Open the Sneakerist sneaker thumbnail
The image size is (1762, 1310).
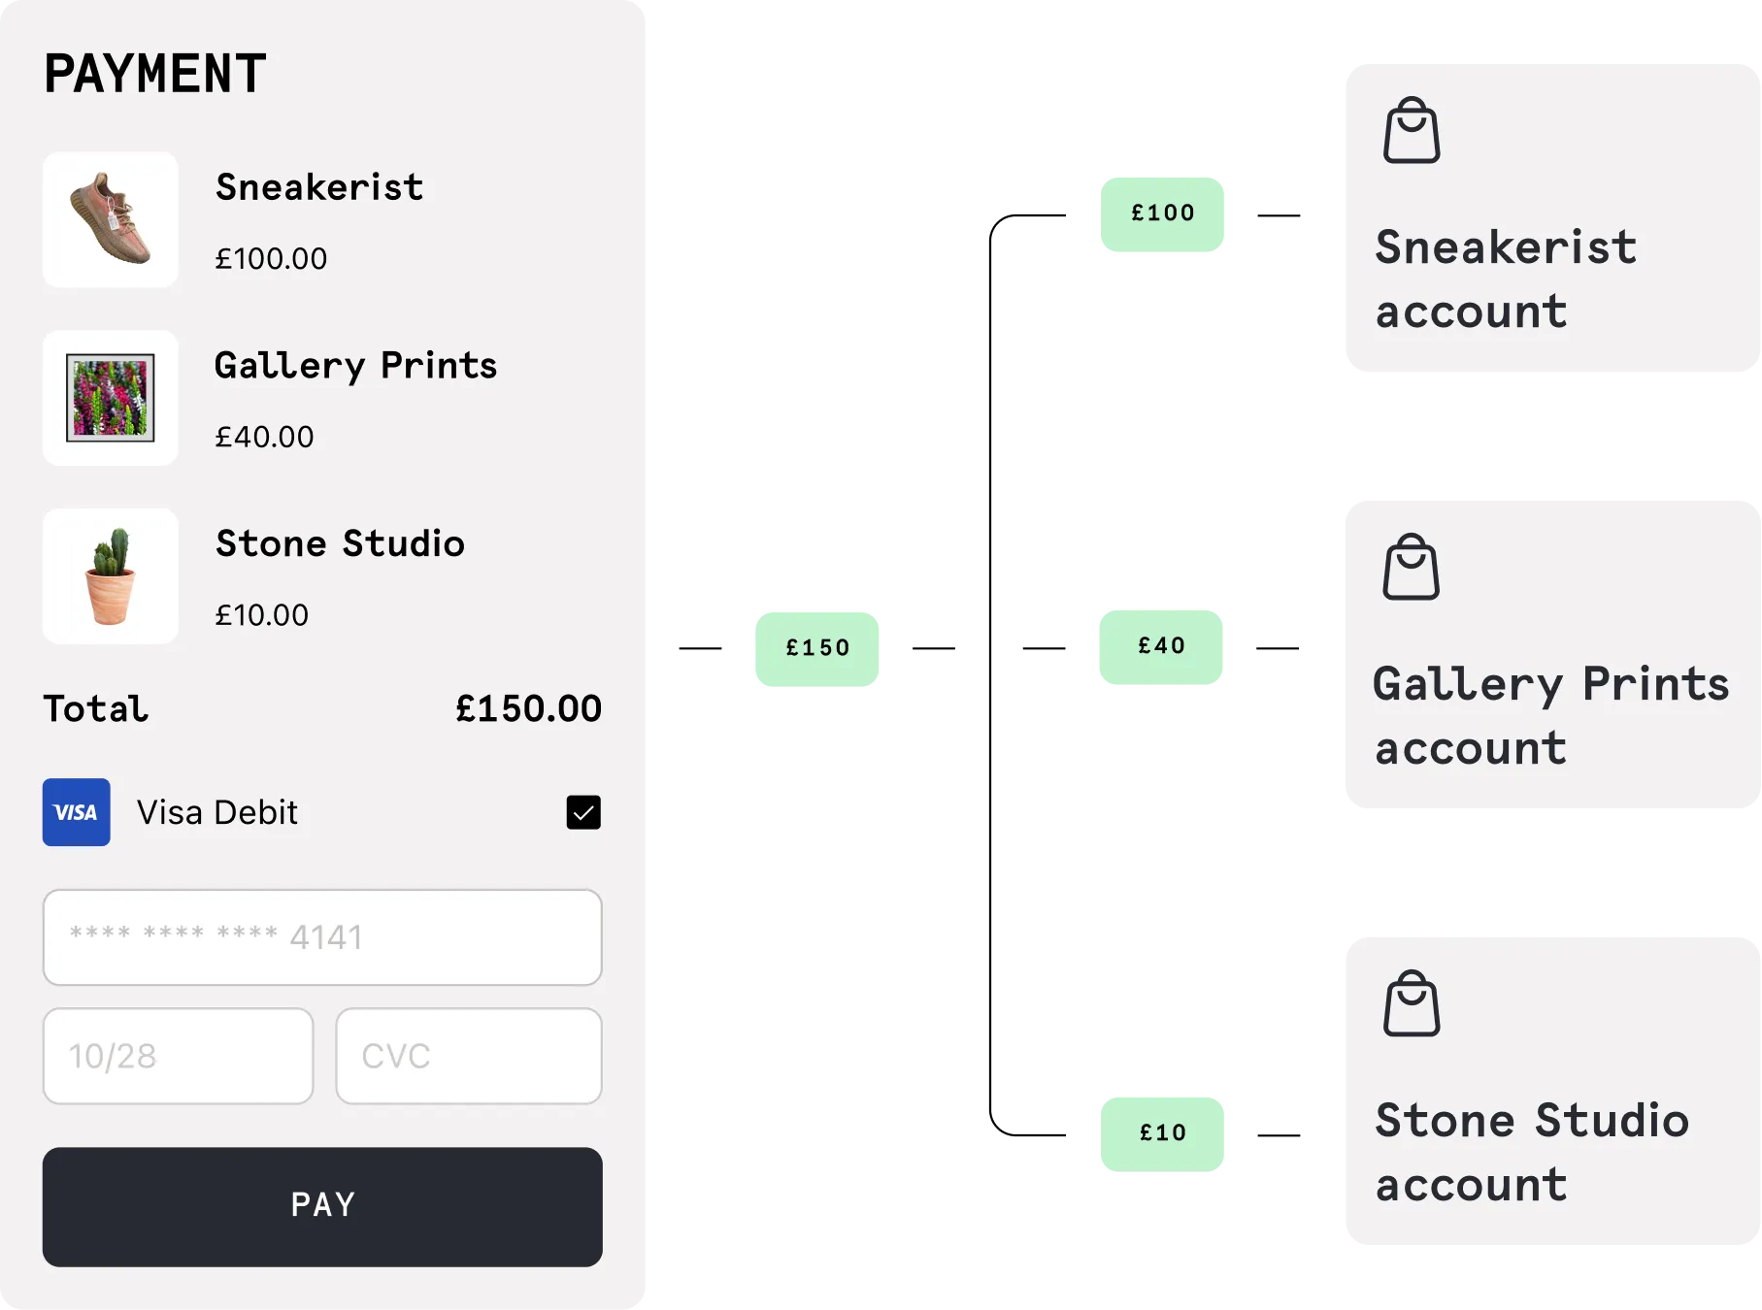pyautogui.click(x=111, y=219)
